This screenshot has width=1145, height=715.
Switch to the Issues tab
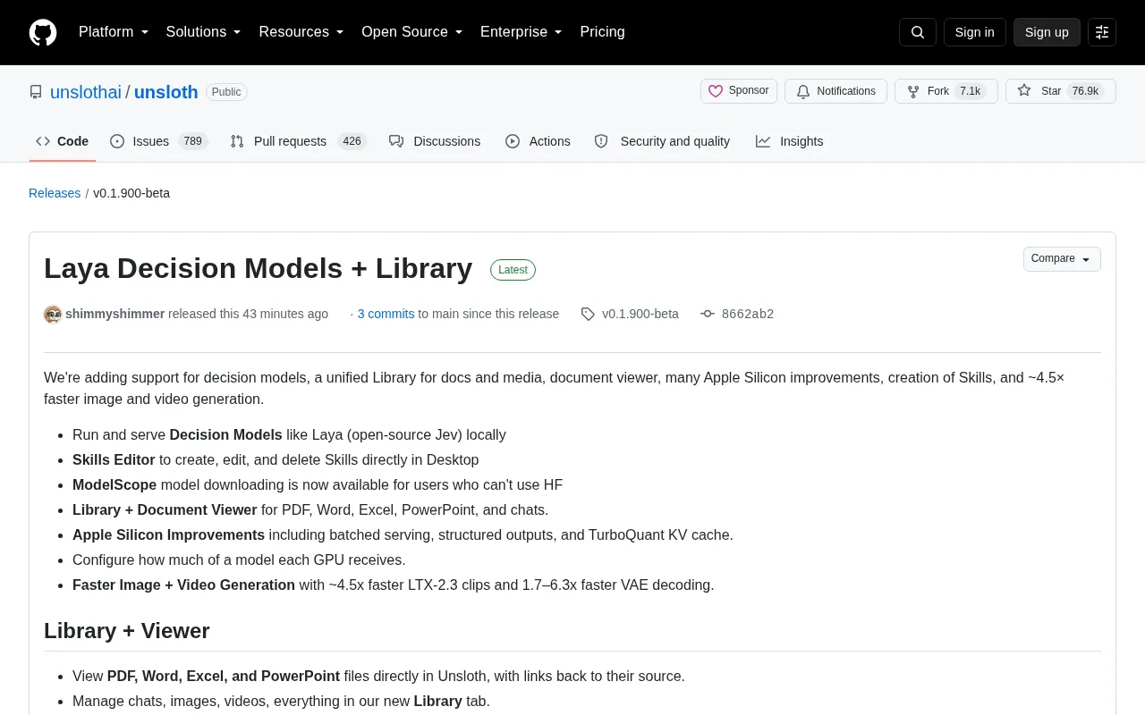coord(159,141)
